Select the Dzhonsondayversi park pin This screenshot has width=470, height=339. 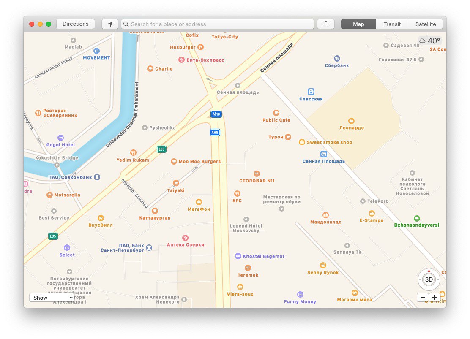[x=417, y=218]
